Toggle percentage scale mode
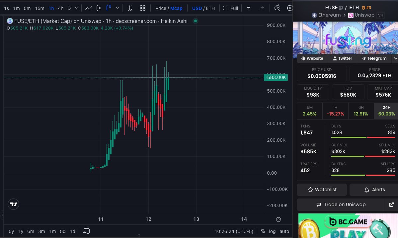The image size is (398, 238). [263, 231]
